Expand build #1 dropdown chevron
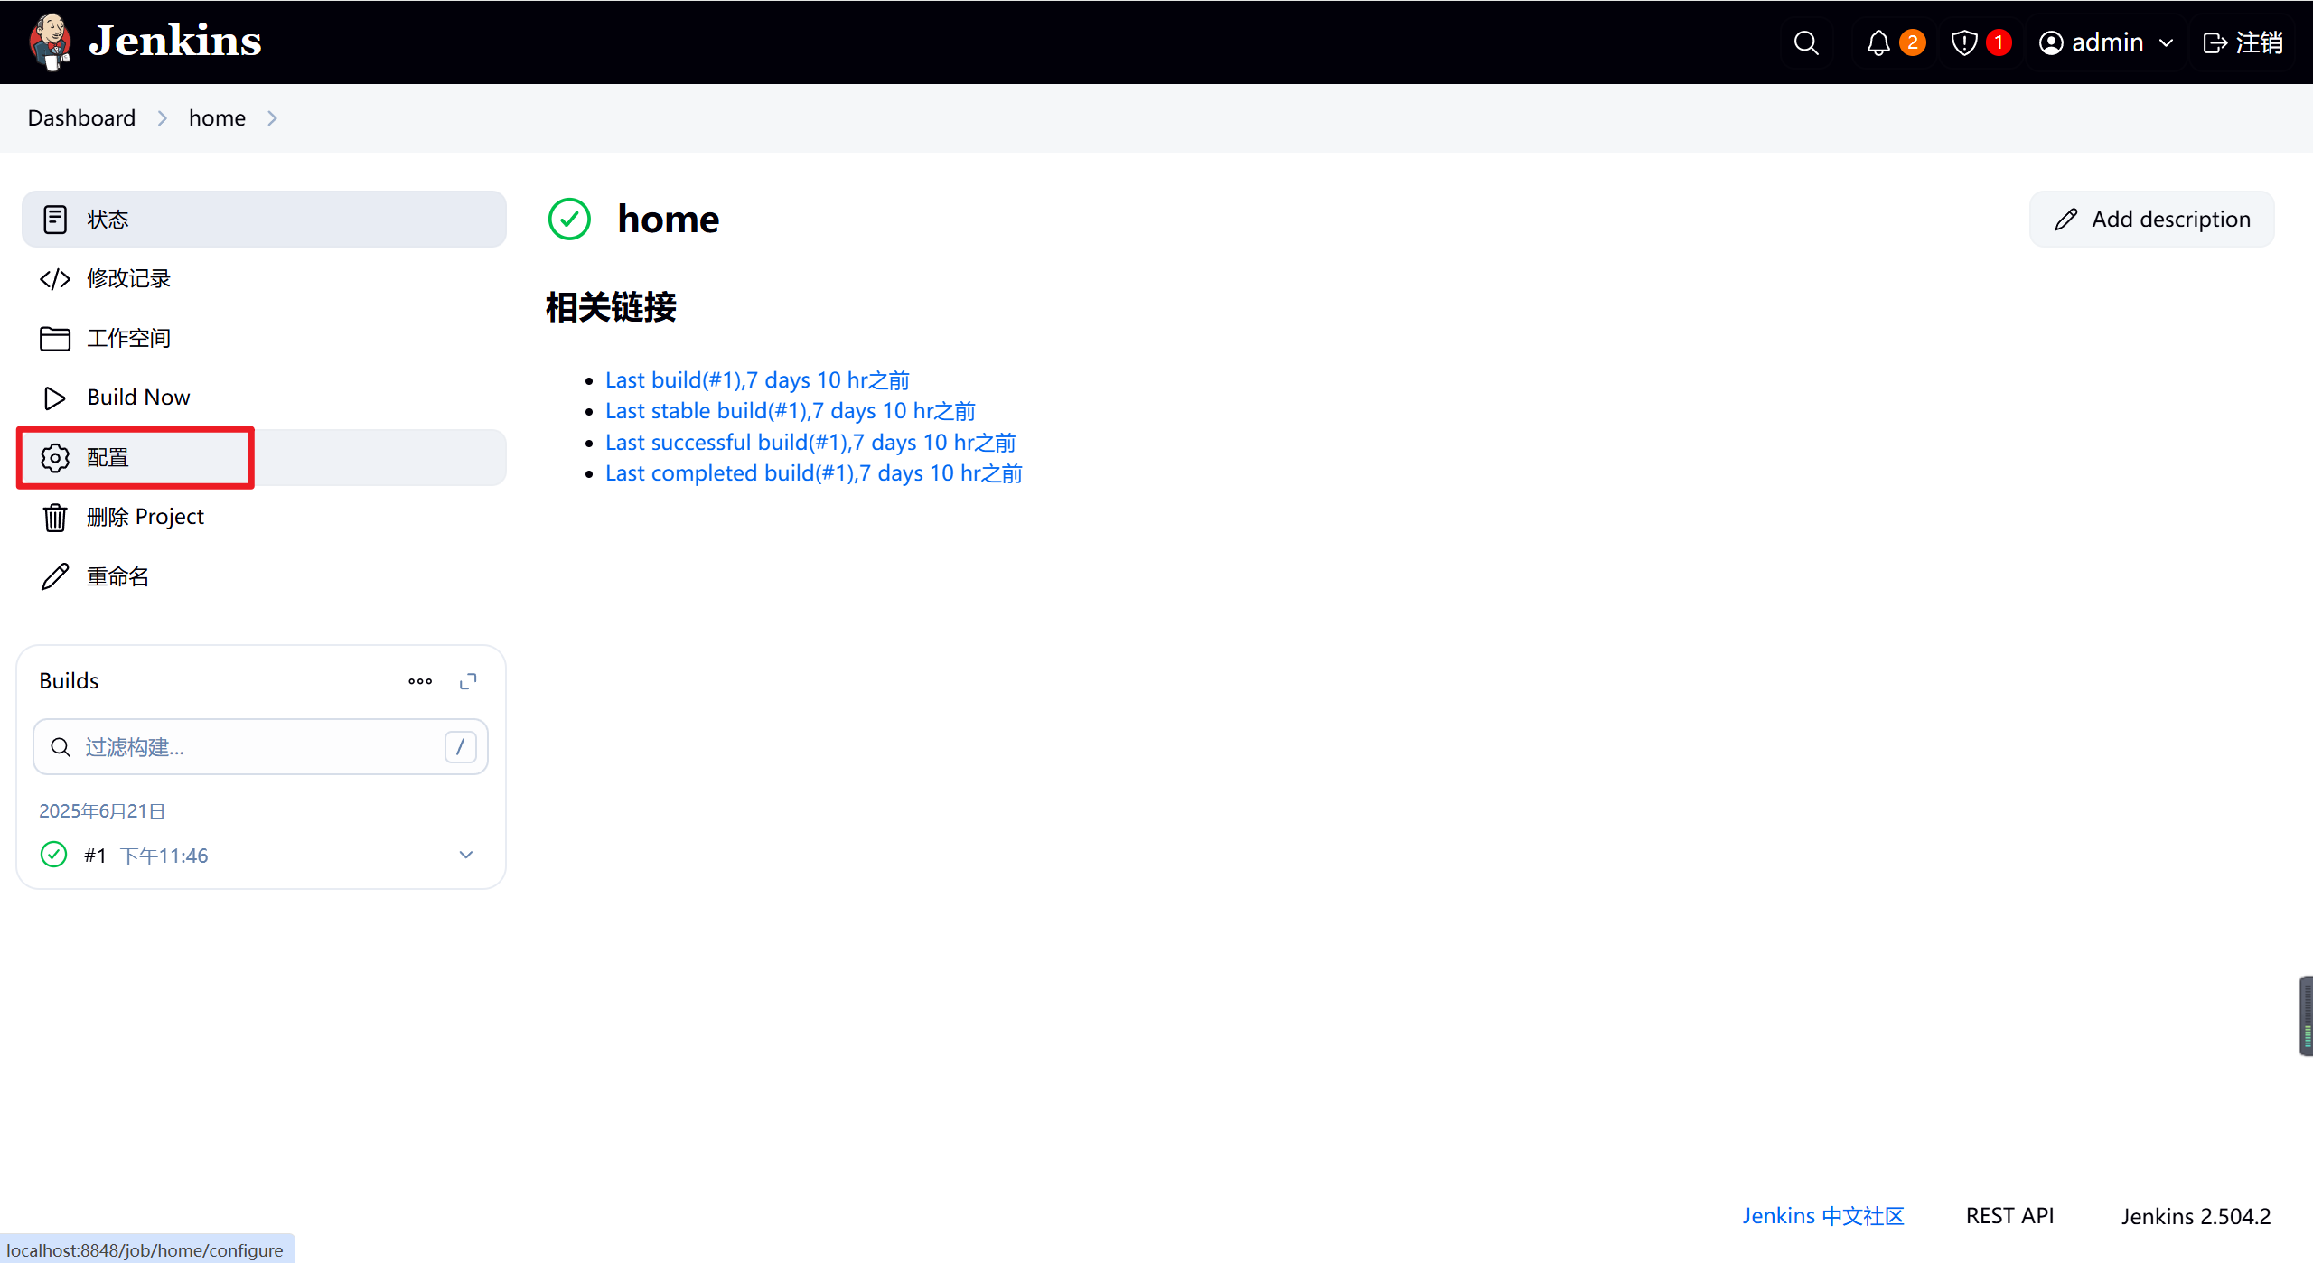Screen dimensions: 2313x1263 pyautogui.click(x=466, y=855)
